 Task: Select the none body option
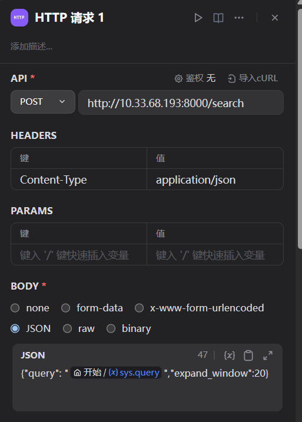point(30,308)
